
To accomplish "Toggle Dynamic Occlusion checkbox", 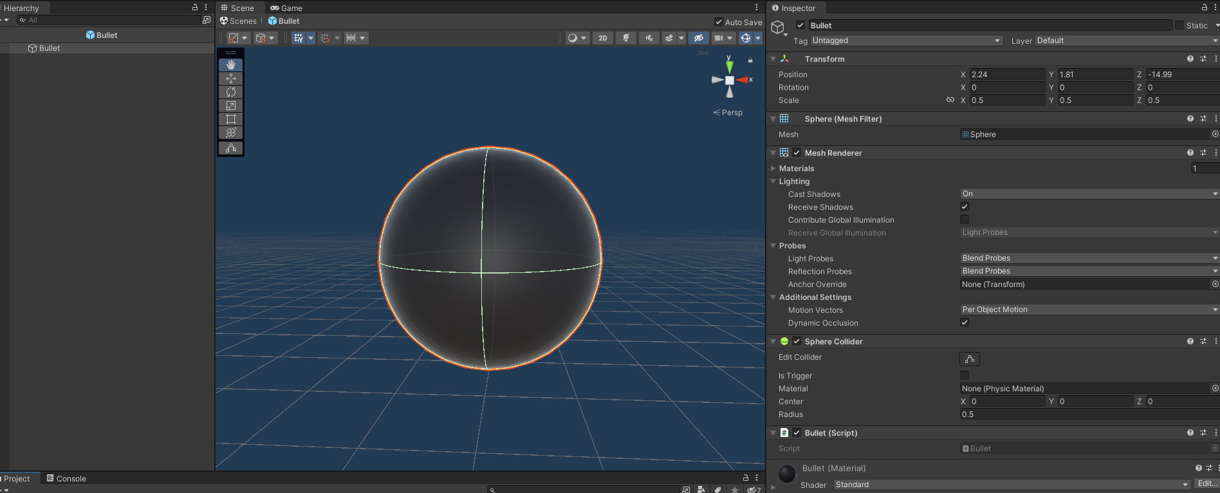I will (965, 322).
